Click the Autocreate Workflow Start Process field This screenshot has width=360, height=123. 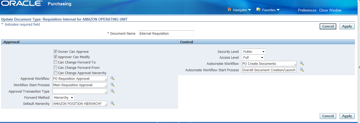point(269,70)
